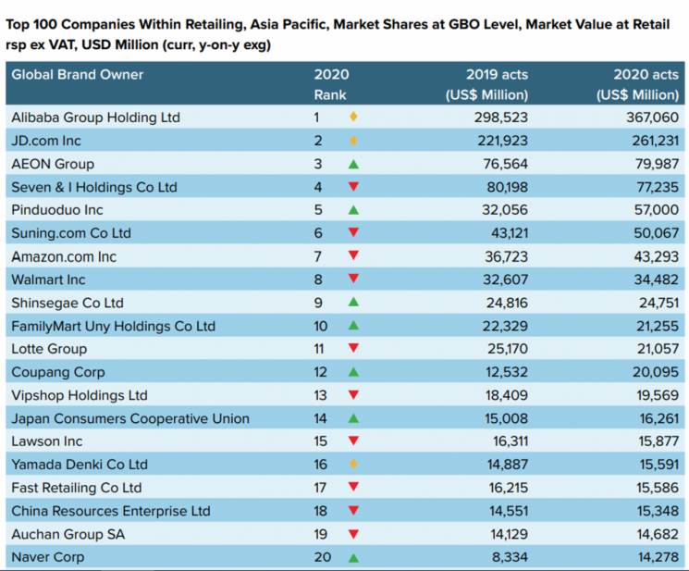Image resolution: width=689 pixels, height=571 pixels.
Task: Click the orange diamond icon for JD.com Inc
Action: pos(352,141)
